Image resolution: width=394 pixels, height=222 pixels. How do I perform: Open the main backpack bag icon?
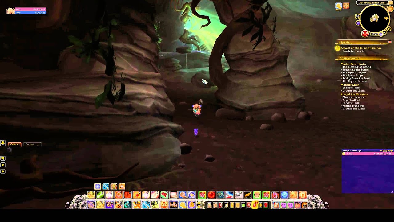(304, 205)
